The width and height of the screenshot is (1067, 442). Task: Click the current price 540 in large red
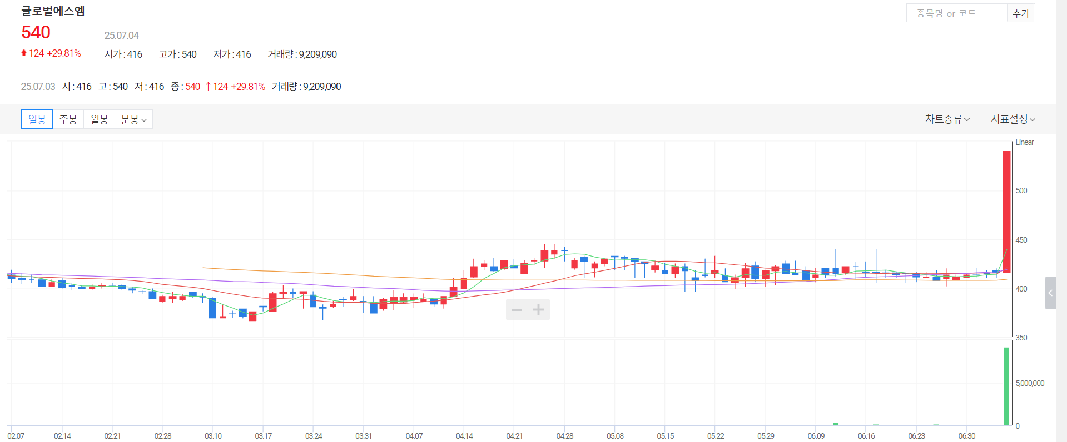[x=36, y=32]
